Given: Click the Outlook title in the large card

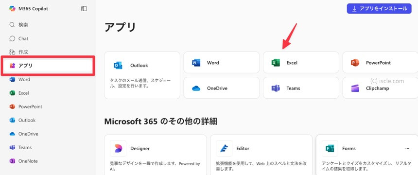Looking at the screenshot, I should [x=139, y=65].
